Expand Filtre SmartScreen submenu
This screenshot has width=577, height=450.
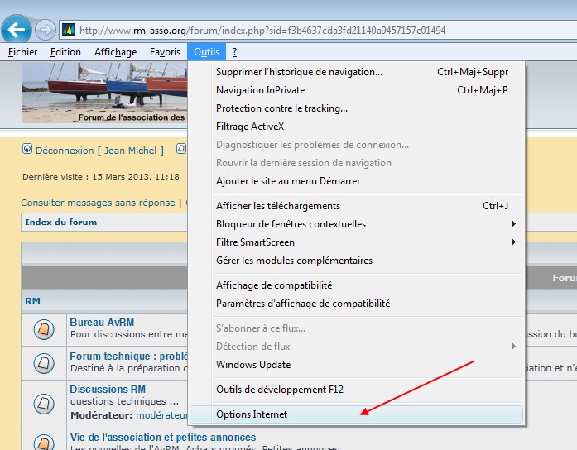(x=356, y=242)
